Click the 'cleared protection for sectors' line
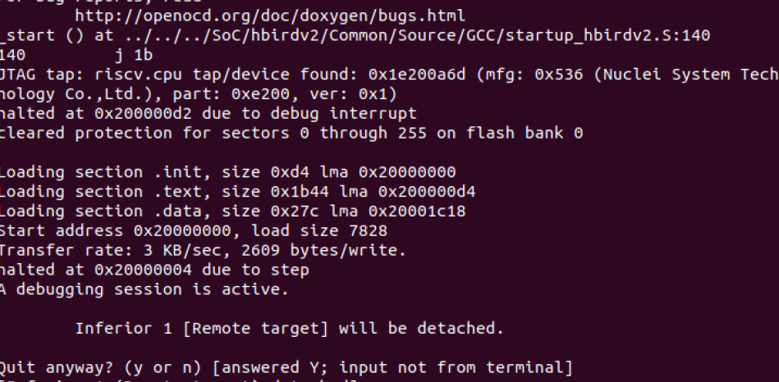This screenshot has width=779, height=382. [291, 134]
